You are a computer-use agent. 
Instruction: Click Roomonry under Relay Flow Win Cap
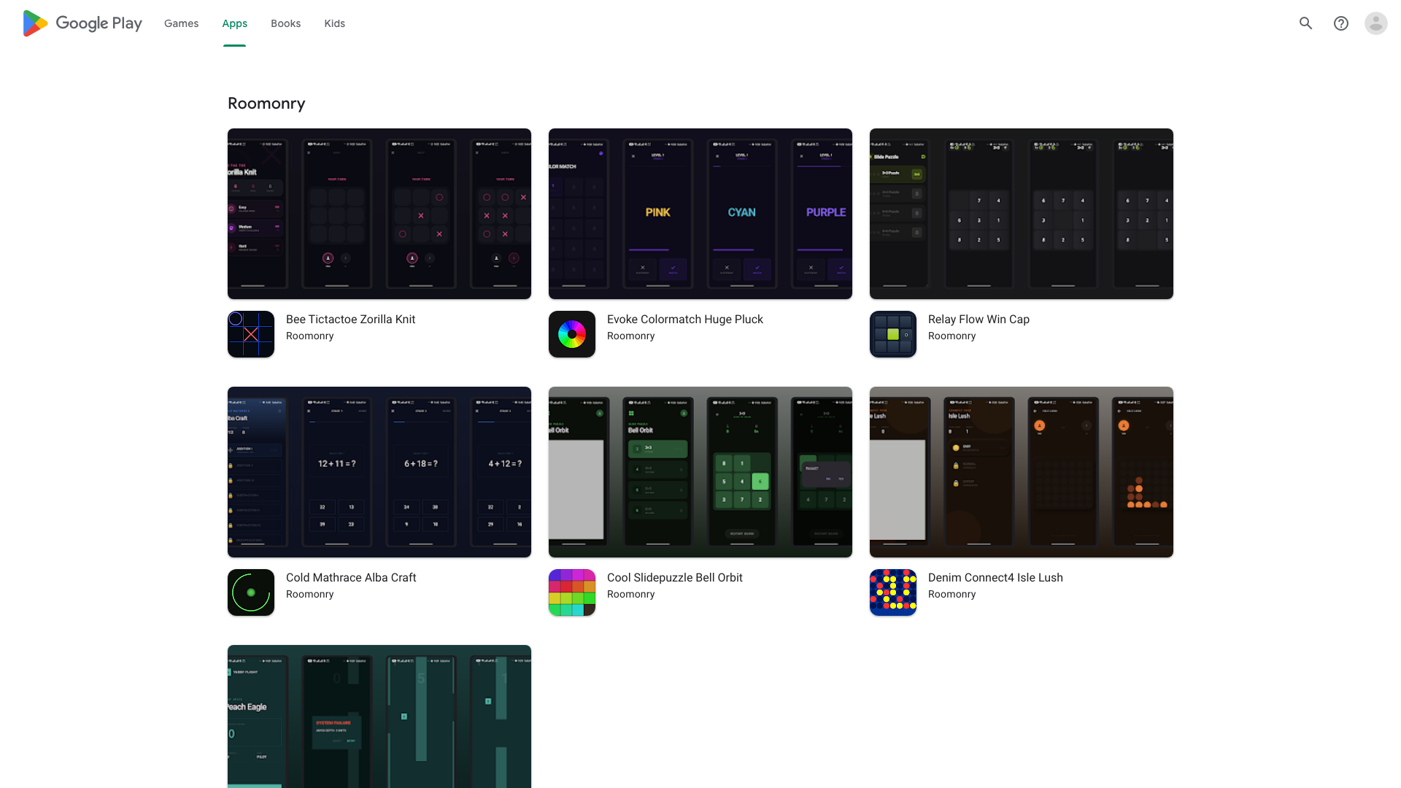coord(952,336)
